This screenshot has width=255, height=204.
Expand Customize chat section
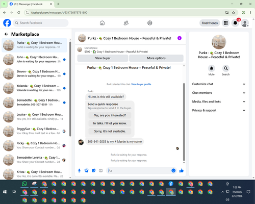219,84
